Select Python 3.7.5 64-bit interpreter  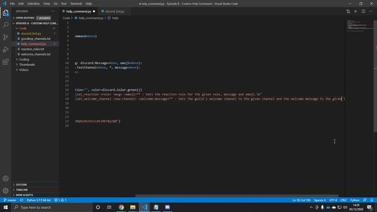pyautogui.click(x=39, y=200)
